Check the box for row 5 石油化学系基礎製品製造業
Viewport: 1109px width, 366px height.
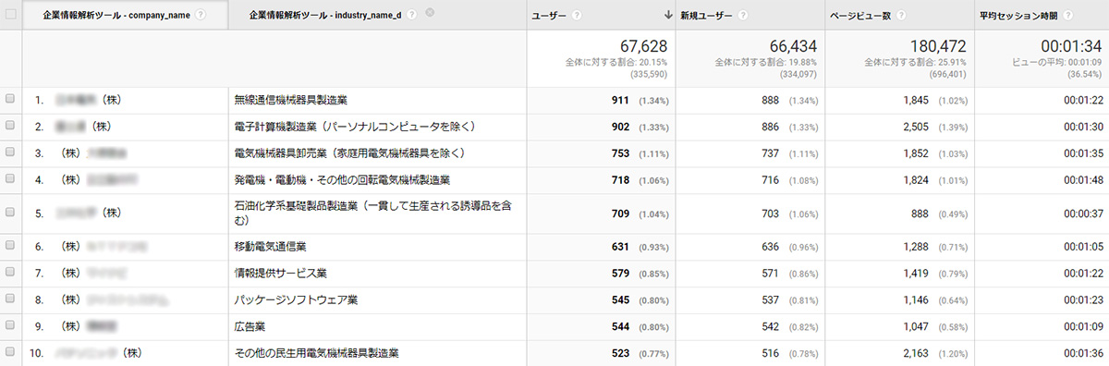[x=10, y=213]
